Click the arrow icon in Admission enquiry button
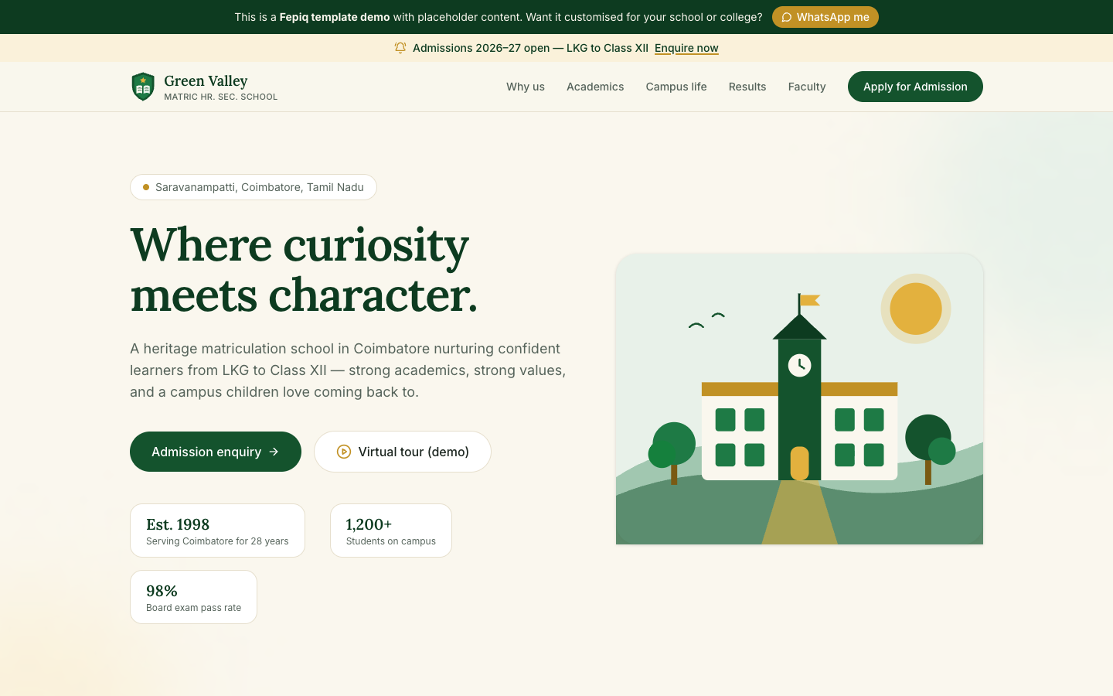This screenshot has width=1113, height=696. (274, 452)
